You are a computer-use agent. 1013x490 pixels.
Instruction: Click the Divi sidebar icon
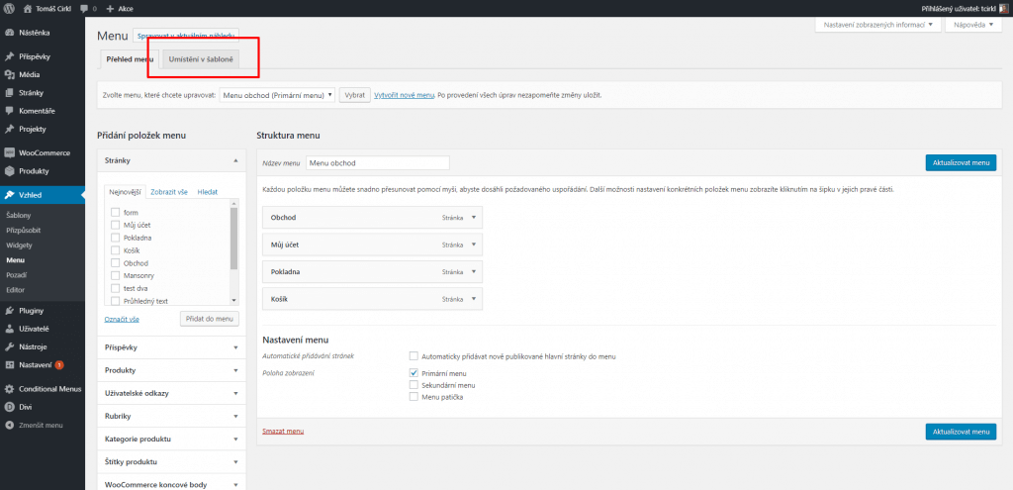click(9, 407)
